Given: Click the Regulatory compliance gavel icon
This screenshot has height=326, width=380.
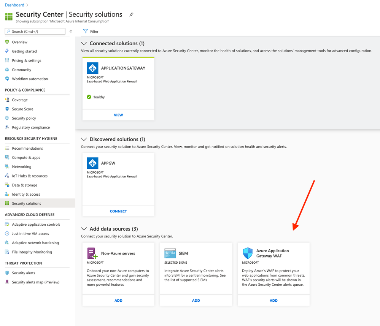Looking at the screenshot, I should tap(7, 127).
